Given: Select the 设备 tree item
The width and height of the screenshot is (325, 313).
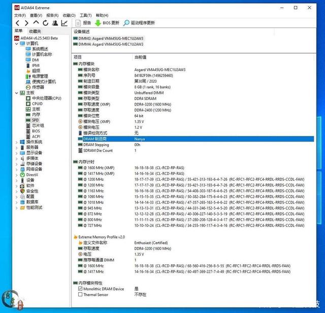Looking at the screenshot, I should click(x=27, y=180).
